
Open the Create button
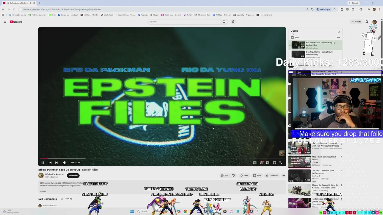[356, 22]
